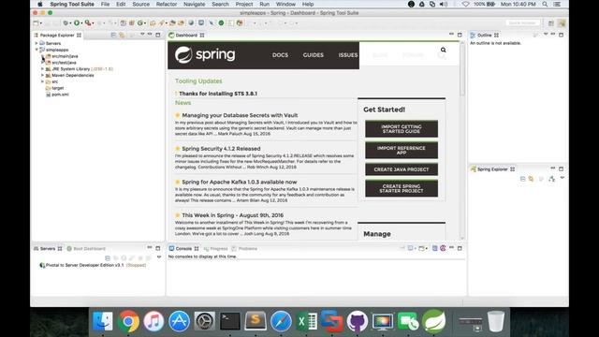Click the Quick Access search field
The height and width of the screenshot is (337, 599).
(x=522, y=23)
